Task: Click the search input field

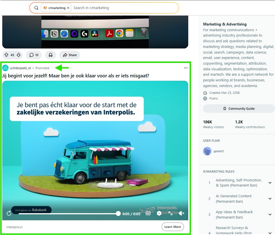Action: pyautogui.click(x=122, y=8)
